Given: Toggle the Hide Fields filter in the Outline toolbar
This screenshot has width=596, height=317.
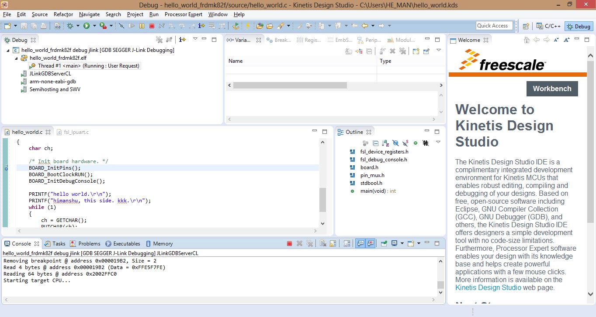Looking at the screenshot, I should tap(395, 143).
